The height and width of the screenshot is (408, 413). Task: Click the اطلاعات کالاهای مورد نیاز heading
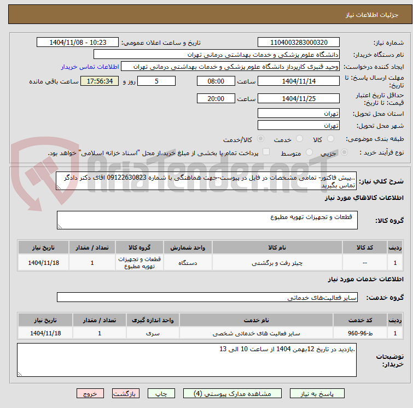(x=364, y=198)
